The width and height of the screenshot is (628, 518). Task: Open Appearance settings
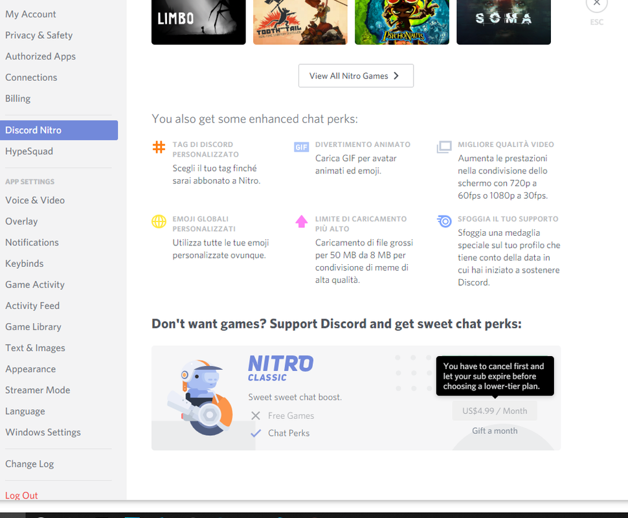pos(30,369)
